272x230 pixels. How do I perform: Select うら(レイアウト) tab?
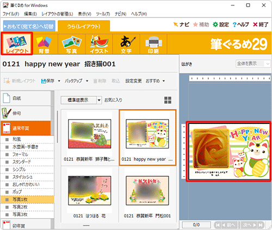click(84, 26)
